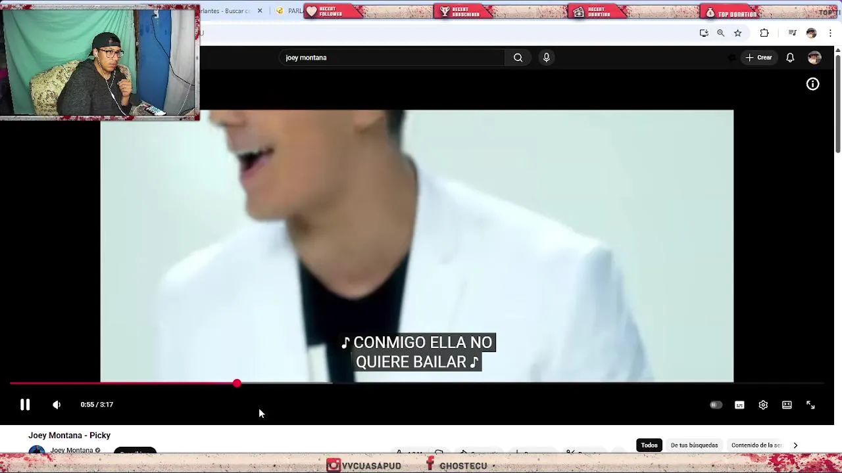Open the Crear menu
842x473 pixels.
pos(758,58)
